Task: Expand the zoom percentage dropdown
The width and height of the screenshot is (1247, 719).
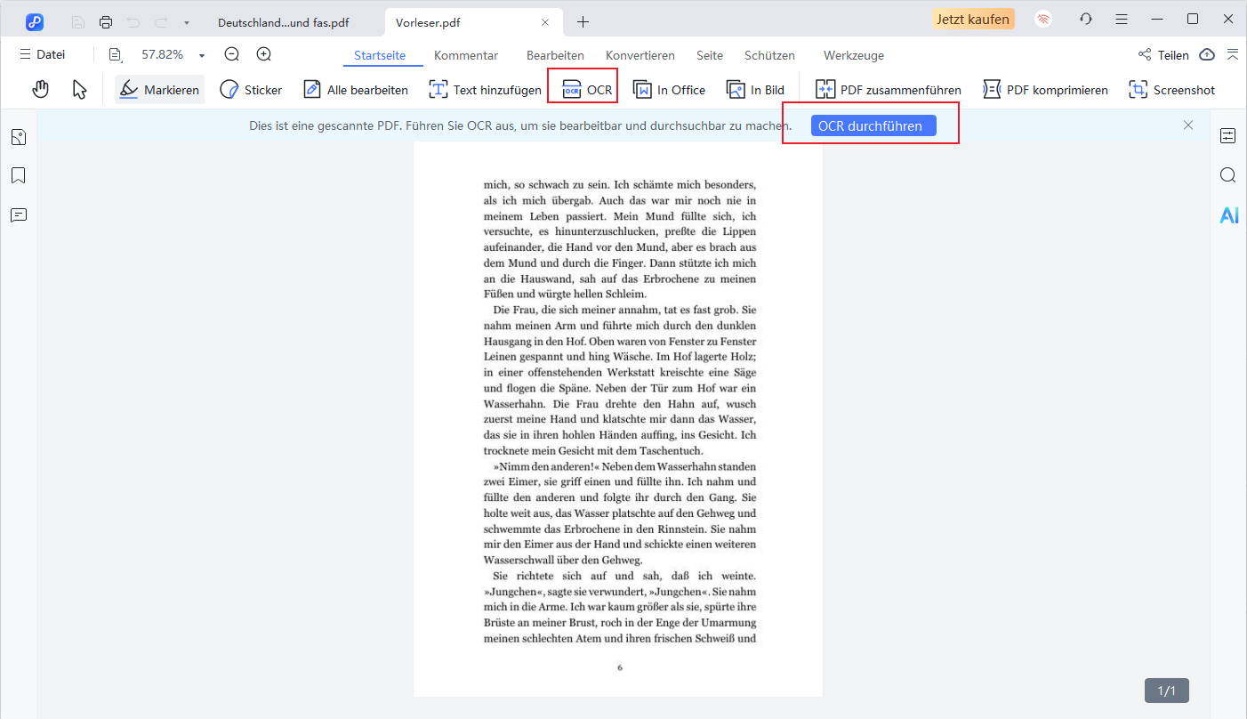Action: [202, 55]
